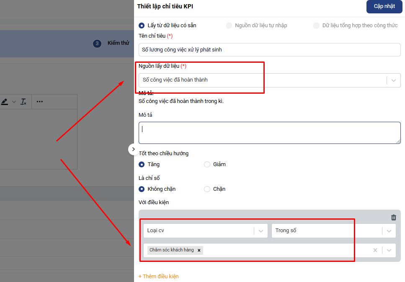
Task: Delete the condition with the trash icon
Action: coord(393,217)
